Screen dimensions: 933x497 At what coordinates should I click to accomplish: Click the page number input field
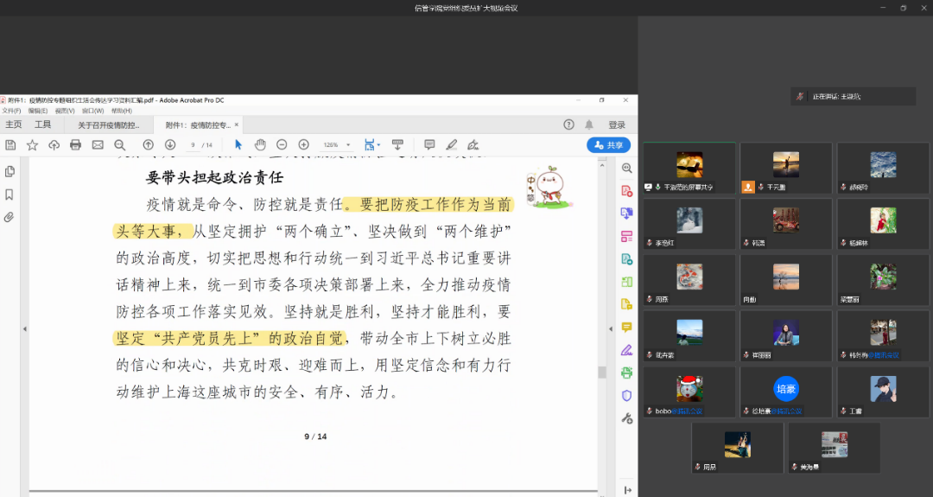coord(194,145)
